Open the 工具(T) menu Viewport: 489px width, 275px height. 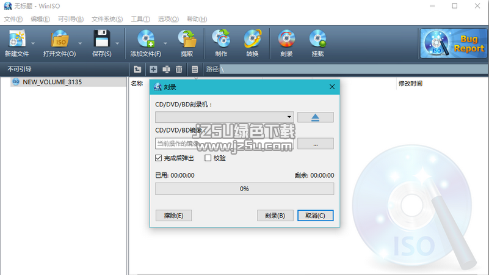pyautogui.click(x=140, y=19)
